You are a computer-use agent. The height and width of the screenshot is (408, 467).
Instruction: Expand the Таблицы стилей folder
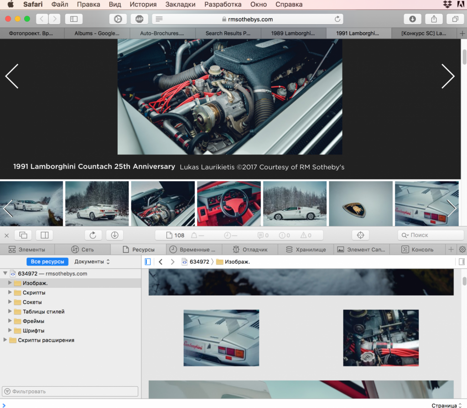10,311
